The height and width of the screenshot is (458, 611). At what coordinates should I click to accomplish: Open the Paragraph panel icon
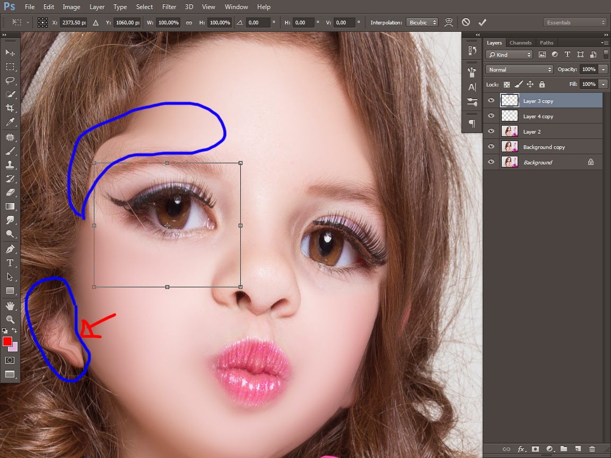coord(472,124)
